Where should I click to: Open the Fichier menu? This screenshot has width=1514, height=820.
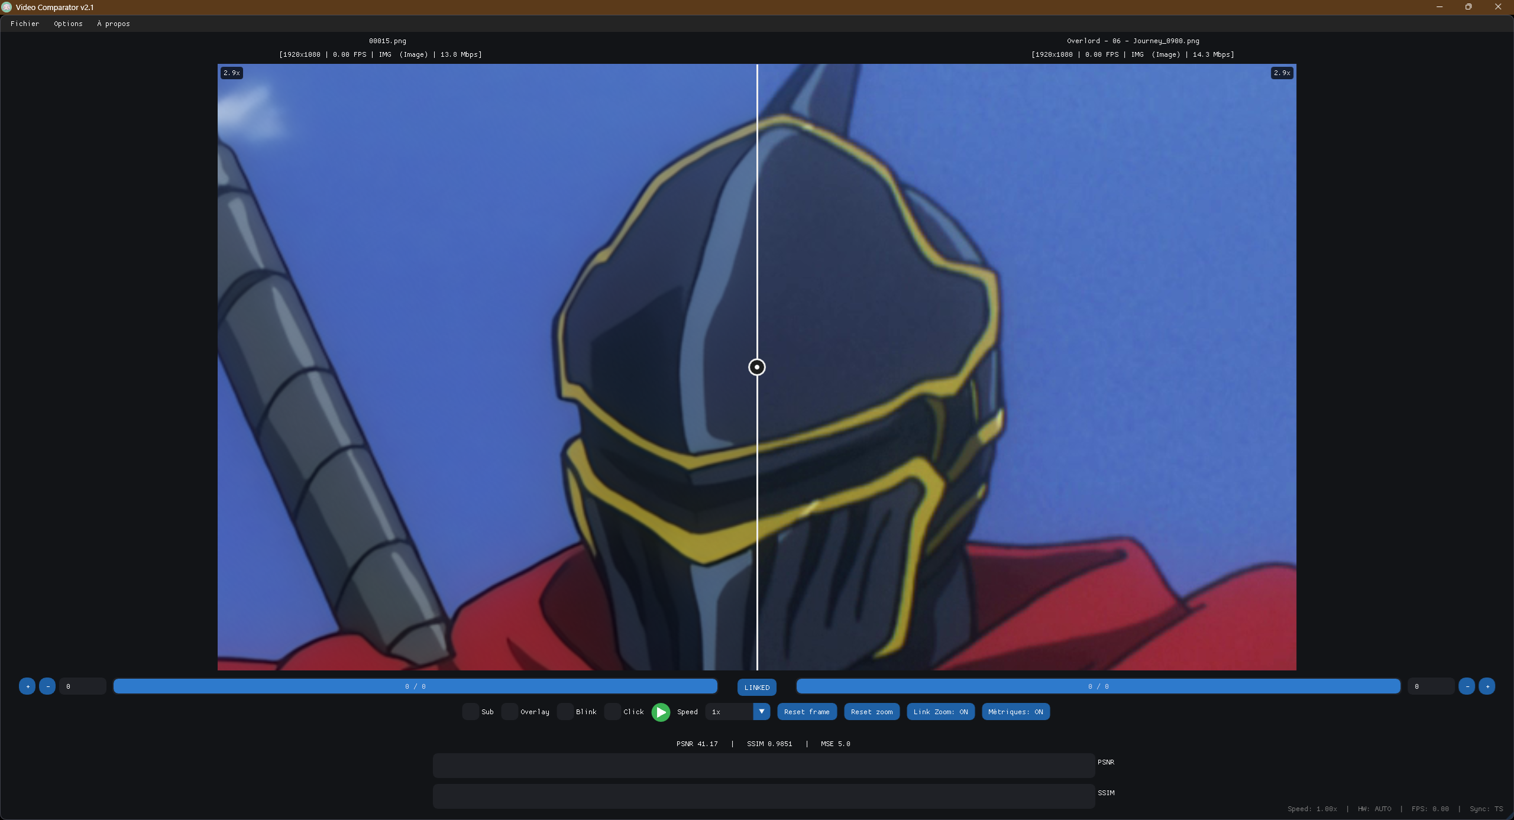coord(25,24)
